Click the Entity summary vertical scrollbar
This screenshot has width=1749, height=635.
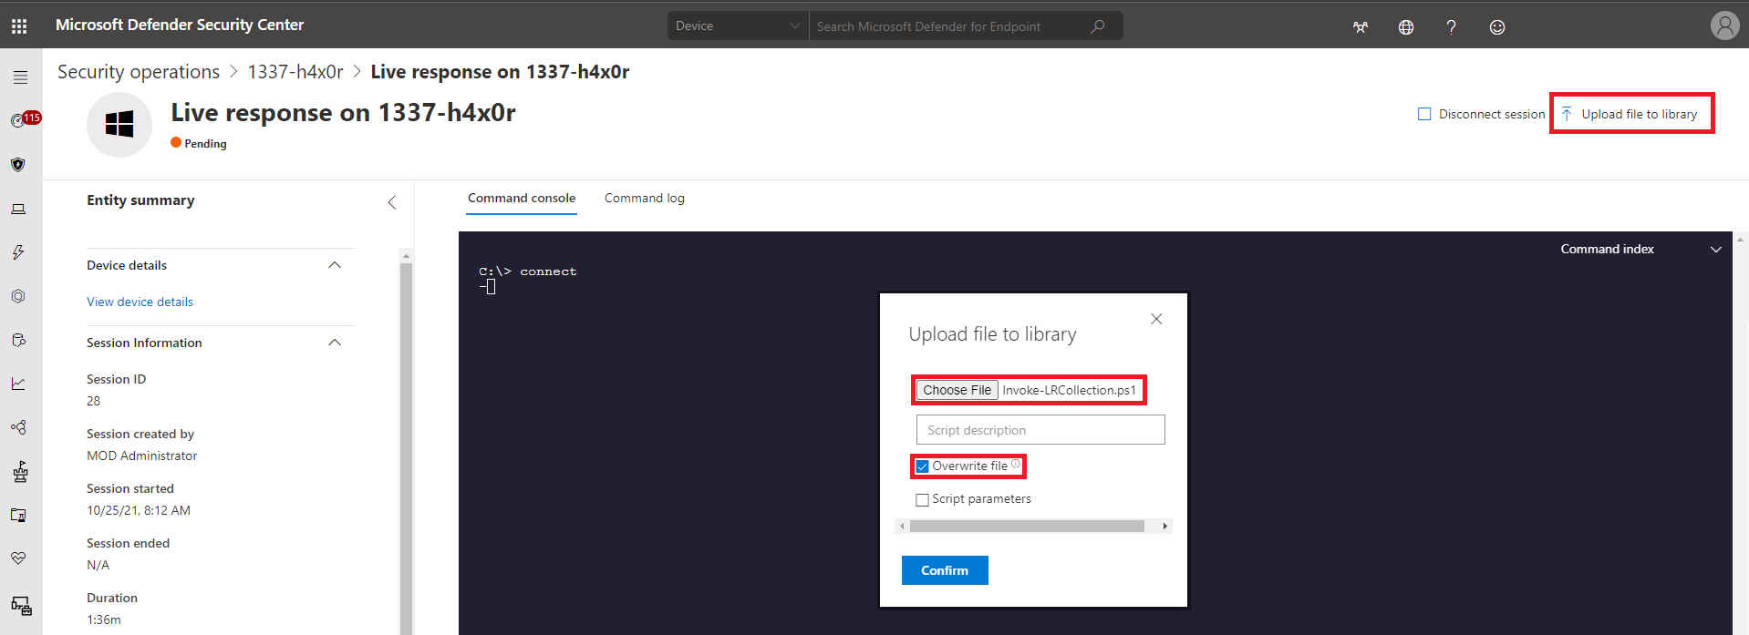tap(406, 446)
